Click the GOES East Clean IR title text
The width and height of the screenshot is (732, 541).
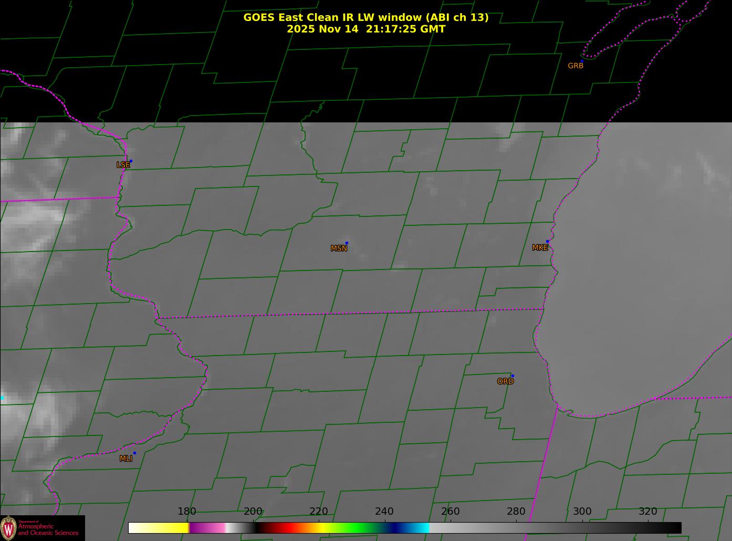point(365,17)
